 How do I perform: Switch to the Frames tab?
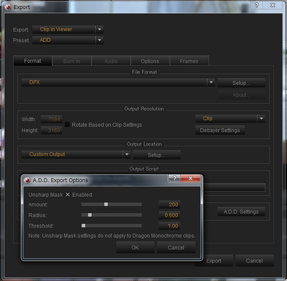(x=189, y=61)
